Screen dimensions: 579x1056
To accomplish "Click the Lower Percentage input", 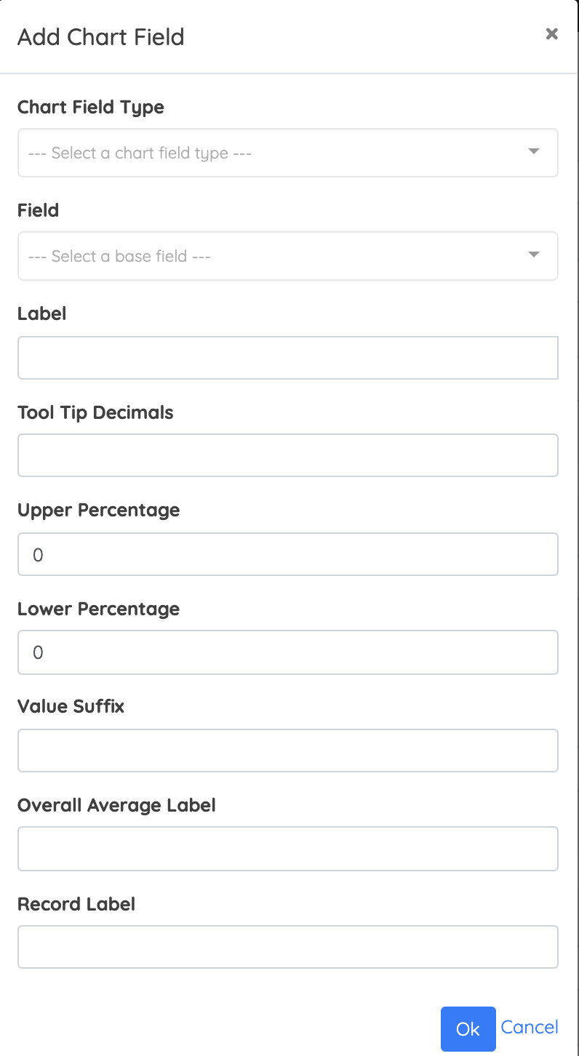I will (x=288, y=652).
